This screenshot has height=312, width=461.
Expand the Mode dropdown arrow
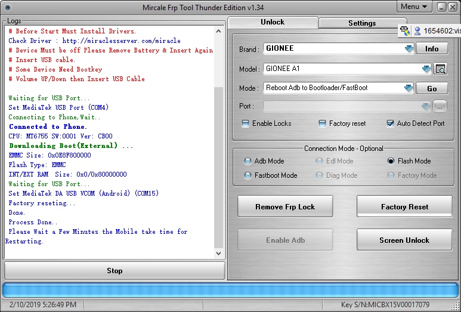click(x=409, y=88)
